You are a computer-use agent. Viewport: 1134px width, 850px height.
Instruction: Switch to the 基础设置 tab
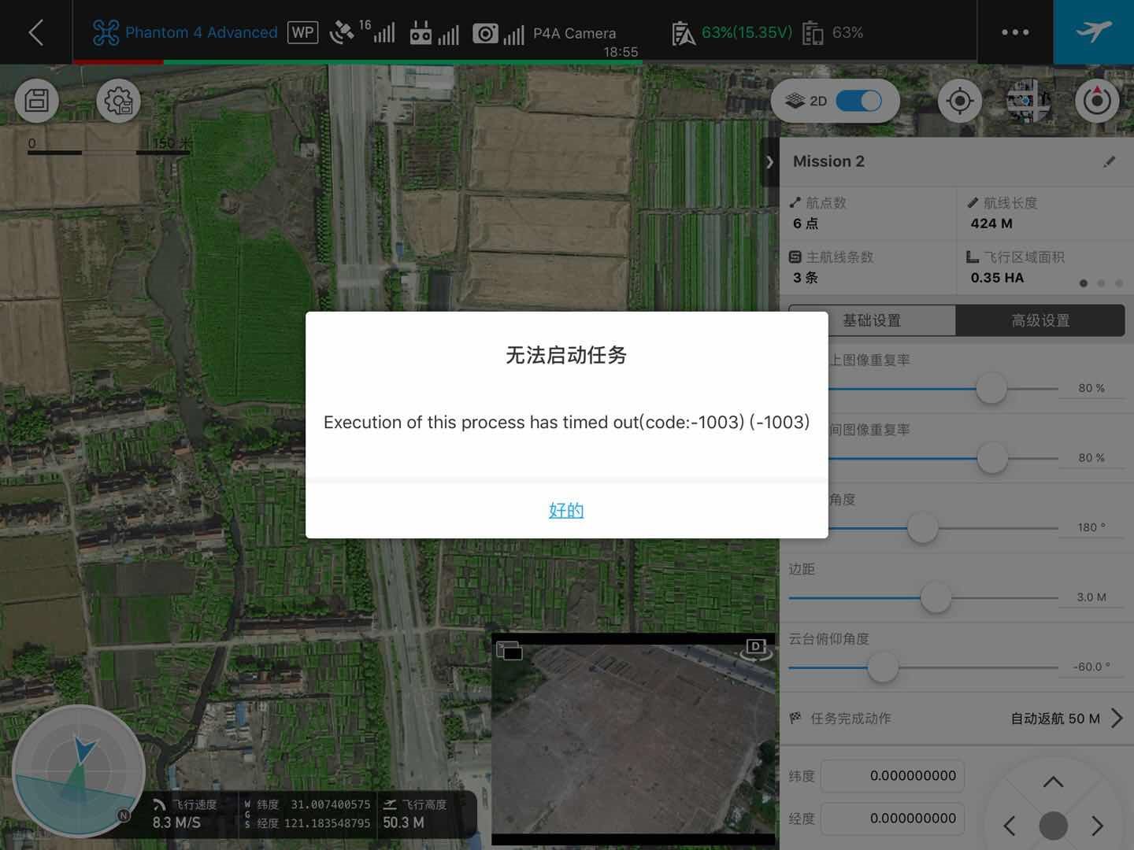[872, 320]
